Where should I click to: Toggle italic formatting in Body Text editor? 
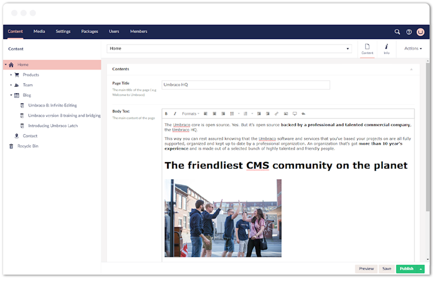point(175,114)
